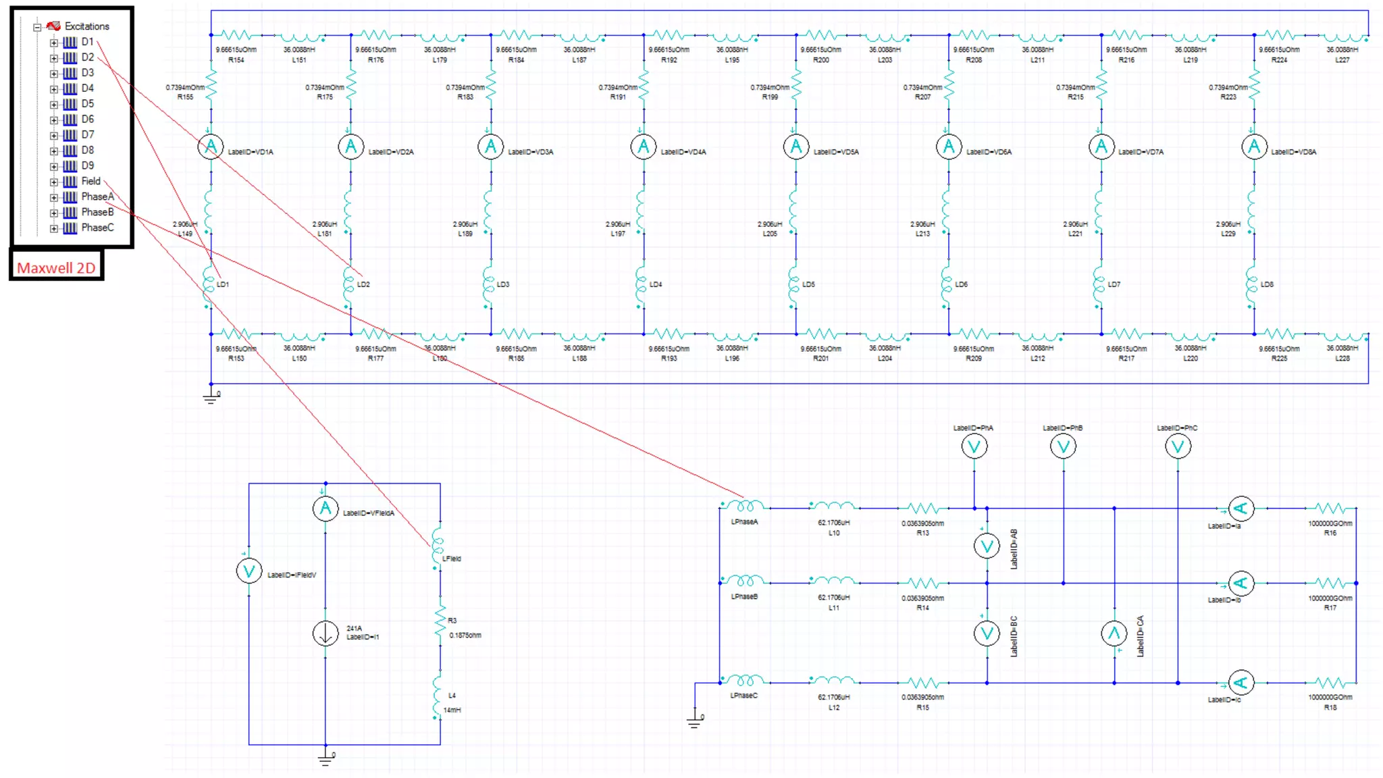
Task: Select the VD1A ammeter symbol
Action: [x=211, y=147]
